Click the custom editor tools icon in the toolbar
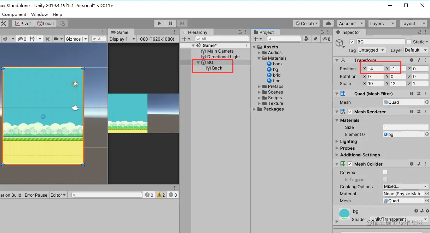The width and height of the screenshot is (430, 233). click(x=4, y=23)
